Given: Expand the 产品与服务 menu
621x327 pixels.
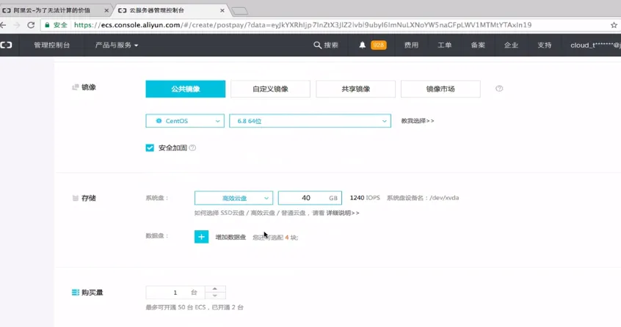Looking at the screenshot, I should tap(117, 45).
